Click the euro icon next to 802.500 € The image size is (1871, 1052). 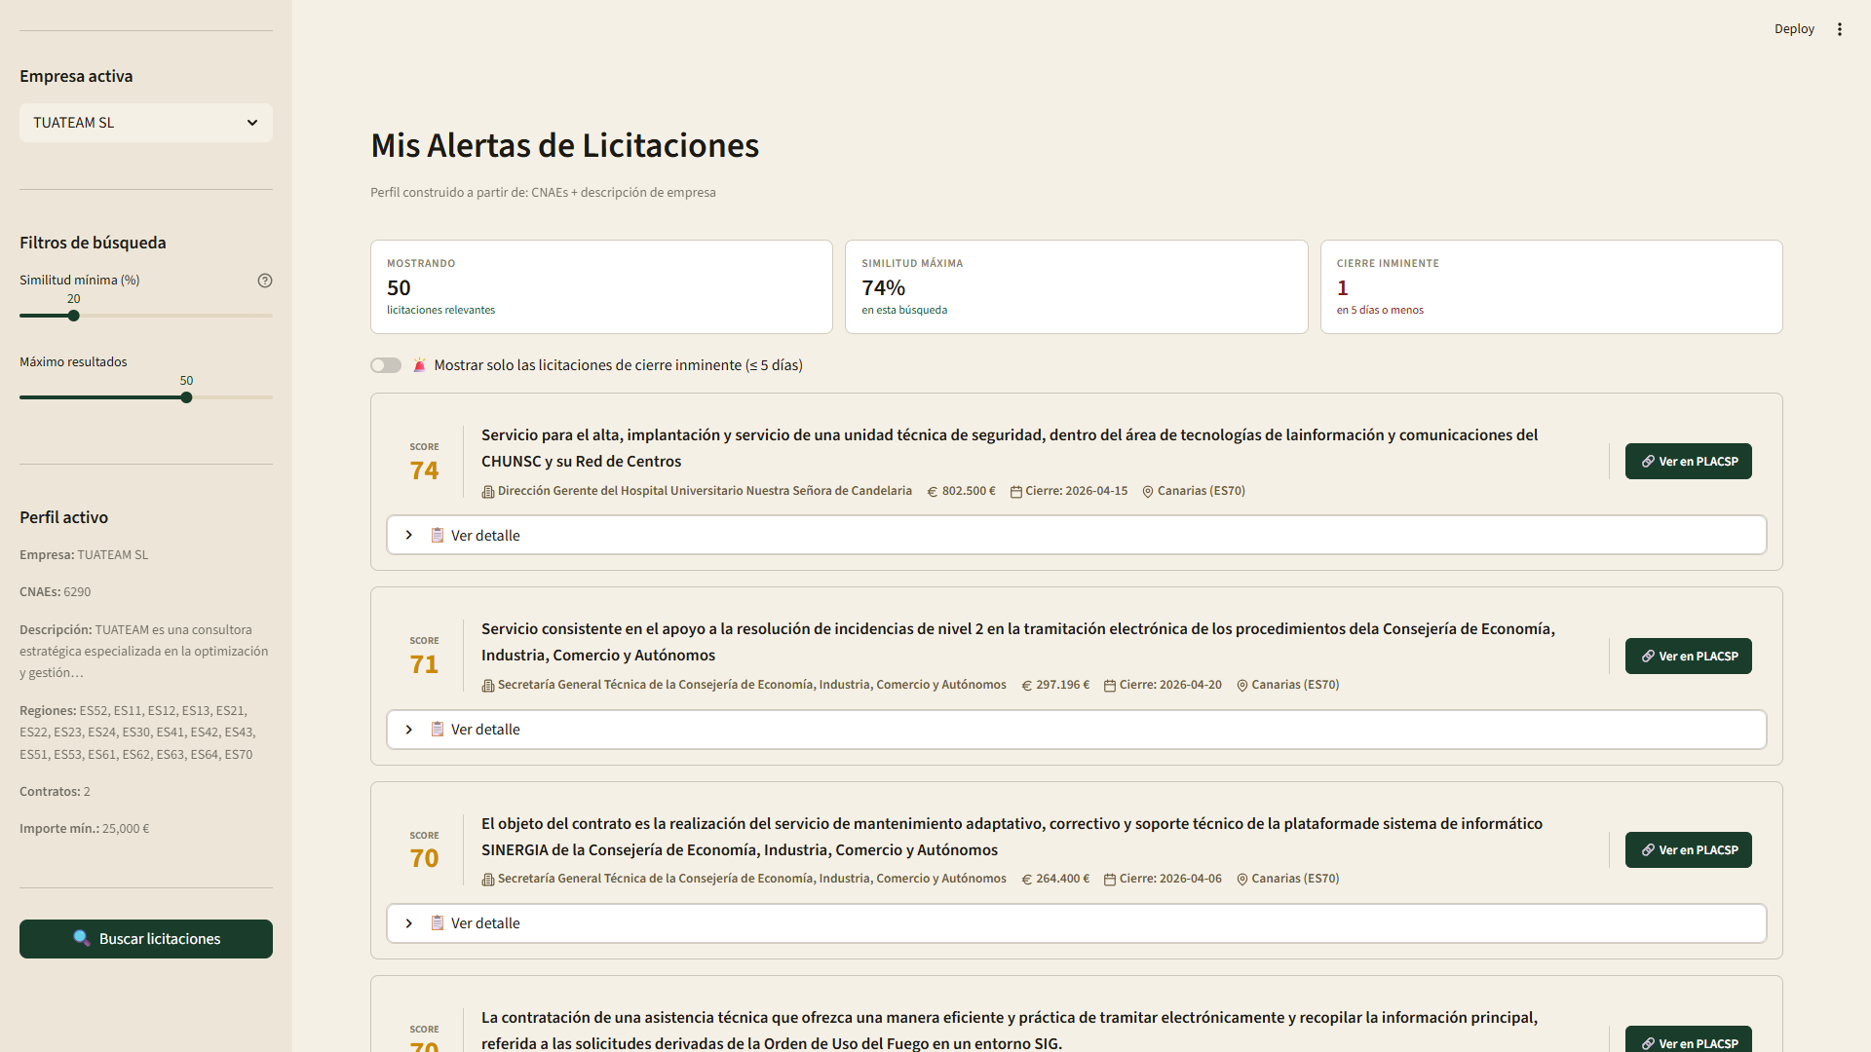tap(933, 492)
